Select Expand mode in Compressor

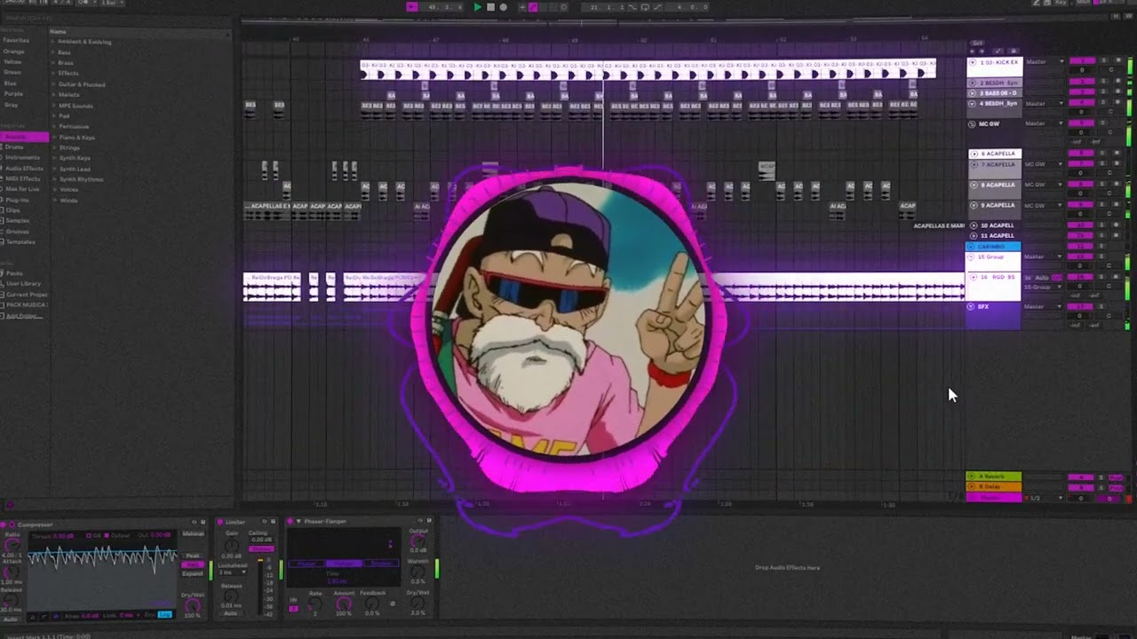point(193,573)
